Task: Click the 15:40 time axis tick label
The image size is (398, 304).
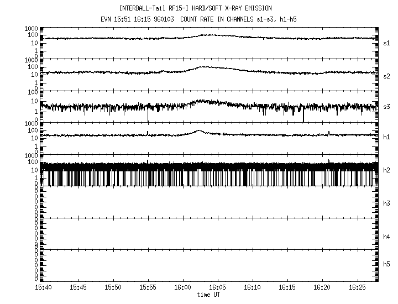Action: tap(44, 288)
